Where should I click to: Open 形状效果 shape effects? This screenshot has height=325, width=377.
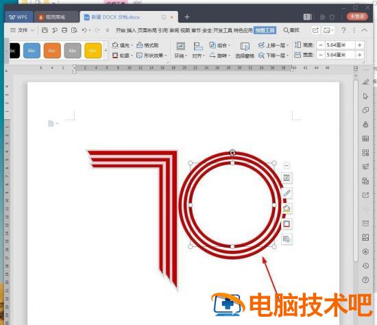click(151, 56)
